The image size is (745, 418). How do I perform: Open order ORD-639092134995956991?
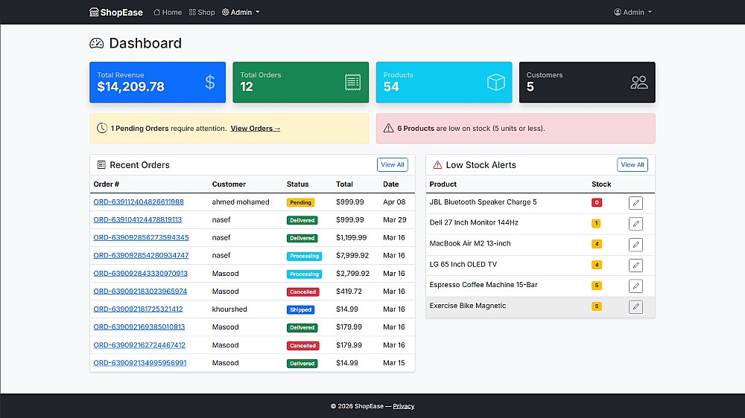point(140,363)
